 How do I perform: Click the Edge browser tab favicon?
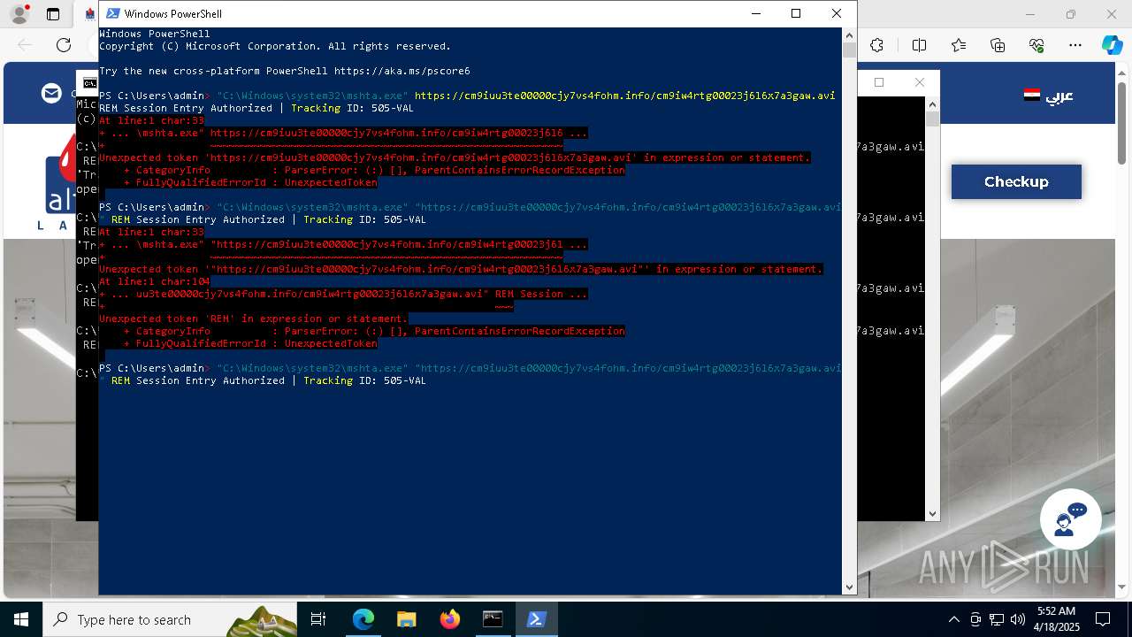tap(90, 14)
